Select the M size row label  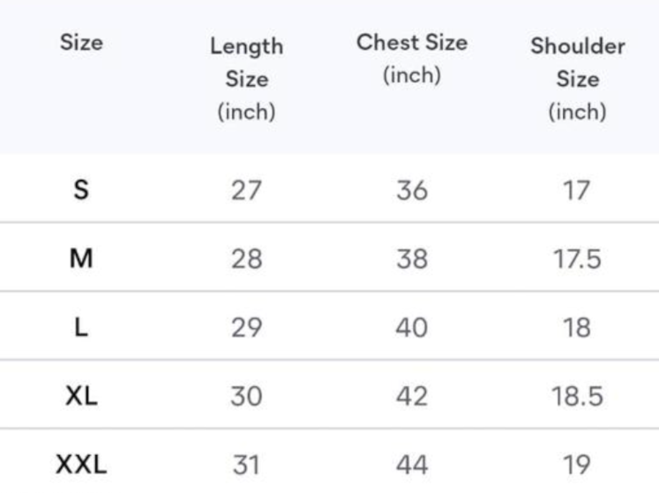point(81,258)
